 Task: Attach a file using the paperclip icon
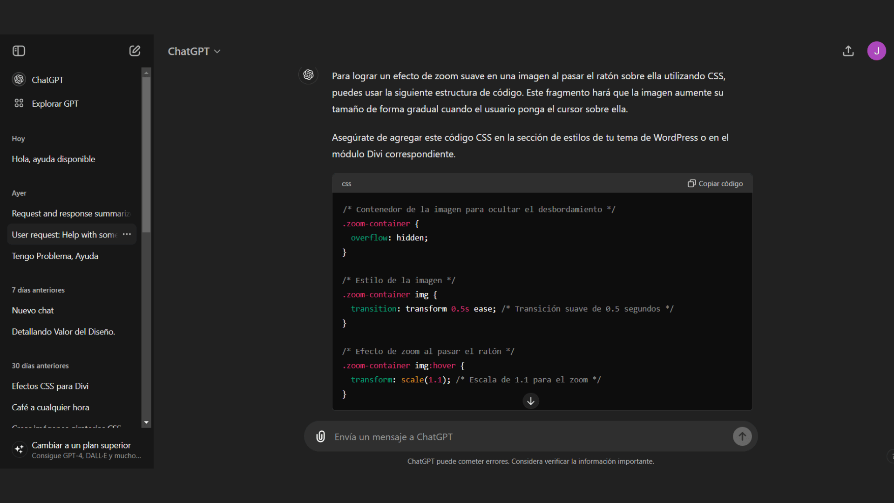click(x=320, y=436)
